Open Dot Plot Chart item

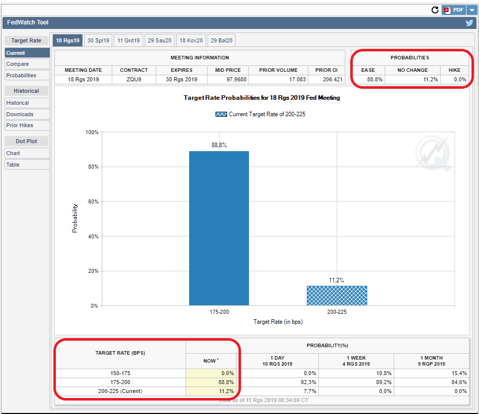[x=27, y=153]
